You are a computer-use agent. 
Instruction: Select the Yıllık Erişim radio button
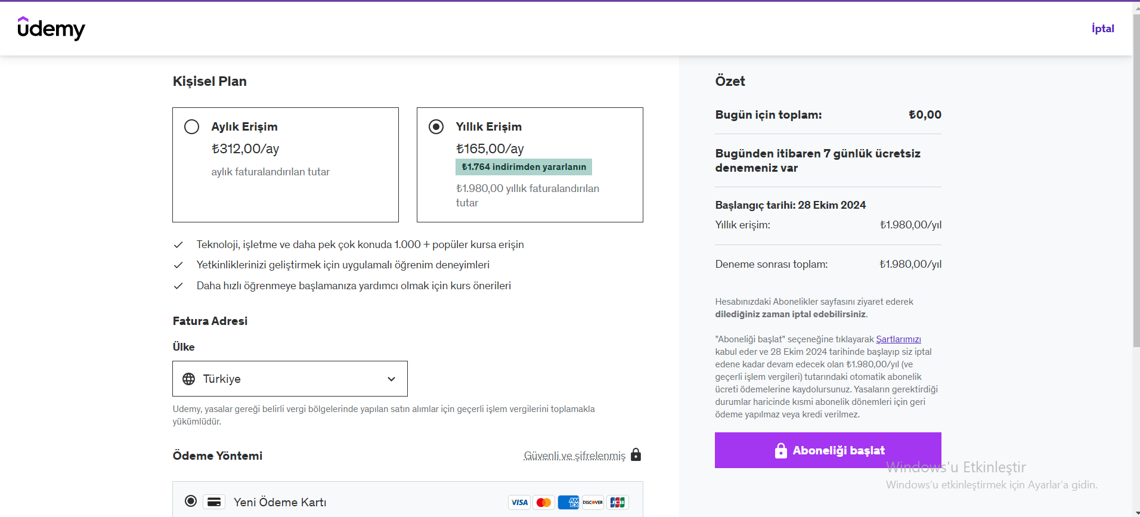(x=436, y=126)
